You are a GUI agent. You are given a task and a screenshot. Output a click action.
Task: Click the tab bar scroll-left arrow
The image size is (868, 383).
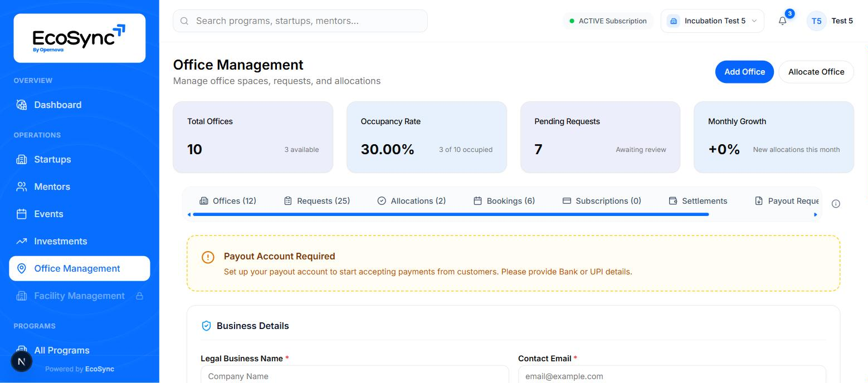189,214
